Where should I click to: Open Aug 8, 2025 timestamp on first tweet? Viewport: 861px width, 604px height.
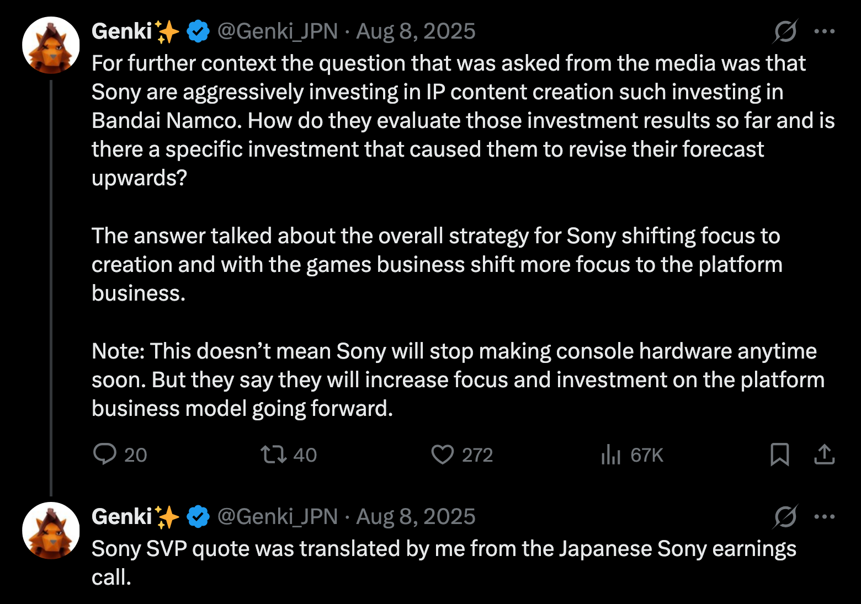(x=416, y=31)
